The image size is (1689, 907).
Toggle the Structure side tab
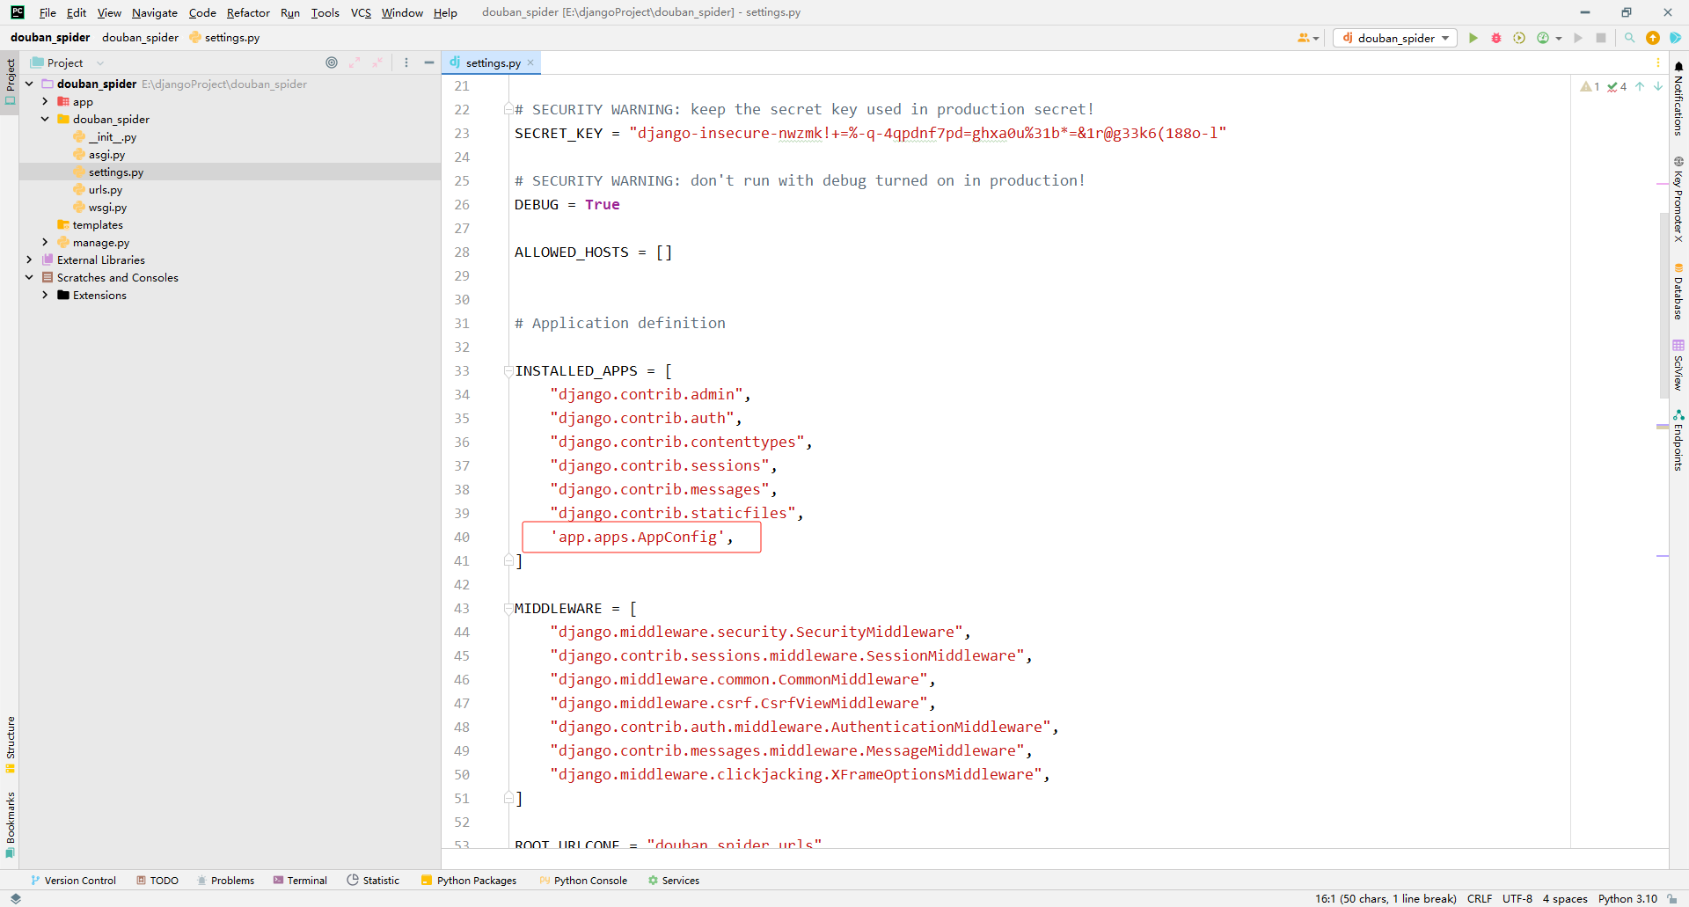click(10, 744)
